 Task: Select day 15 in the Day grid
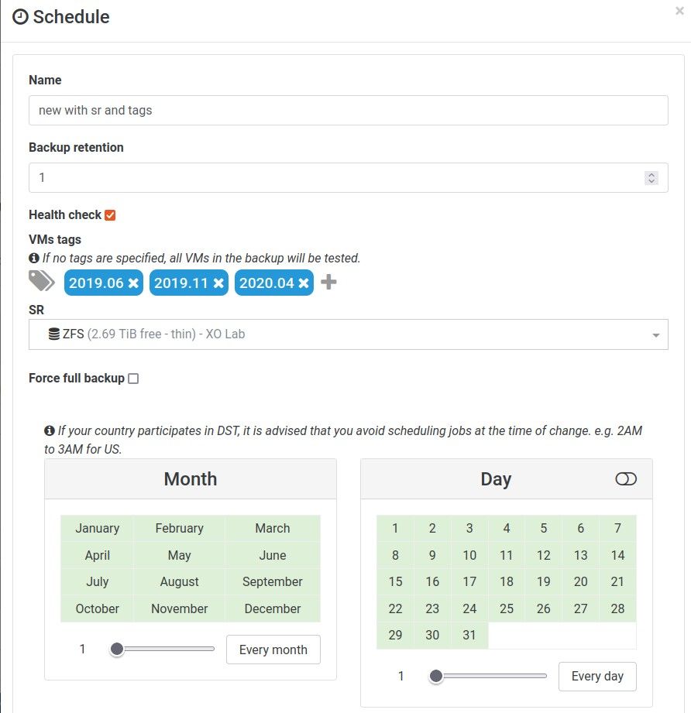395,581
